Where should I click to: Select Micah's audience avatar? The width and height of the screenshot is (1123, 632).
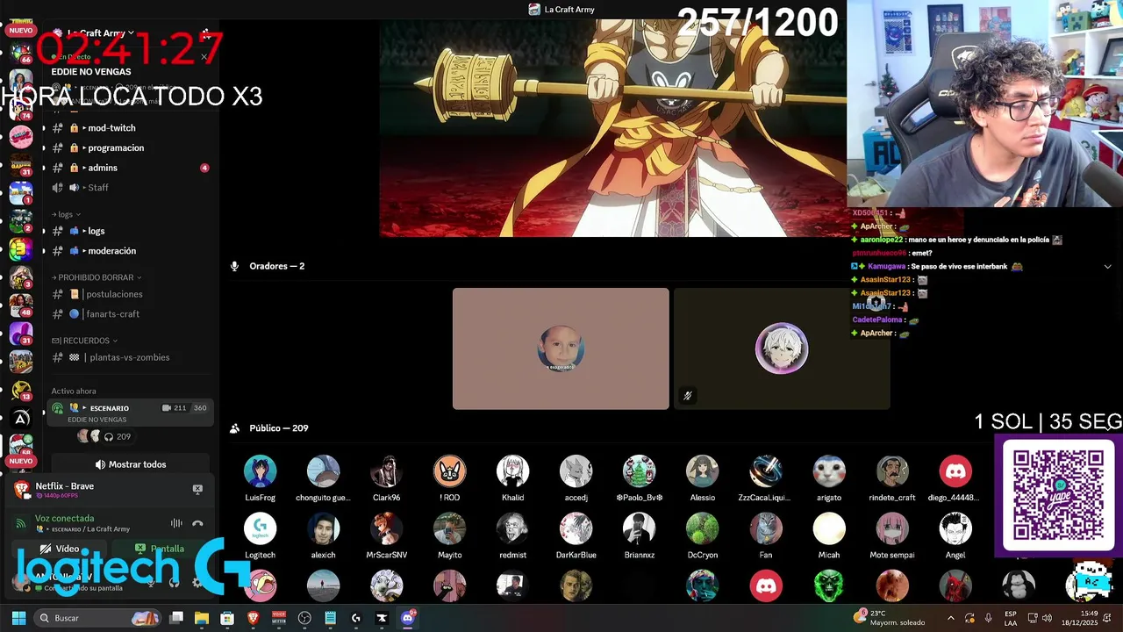pyautogui.click(x=829, y=529)
